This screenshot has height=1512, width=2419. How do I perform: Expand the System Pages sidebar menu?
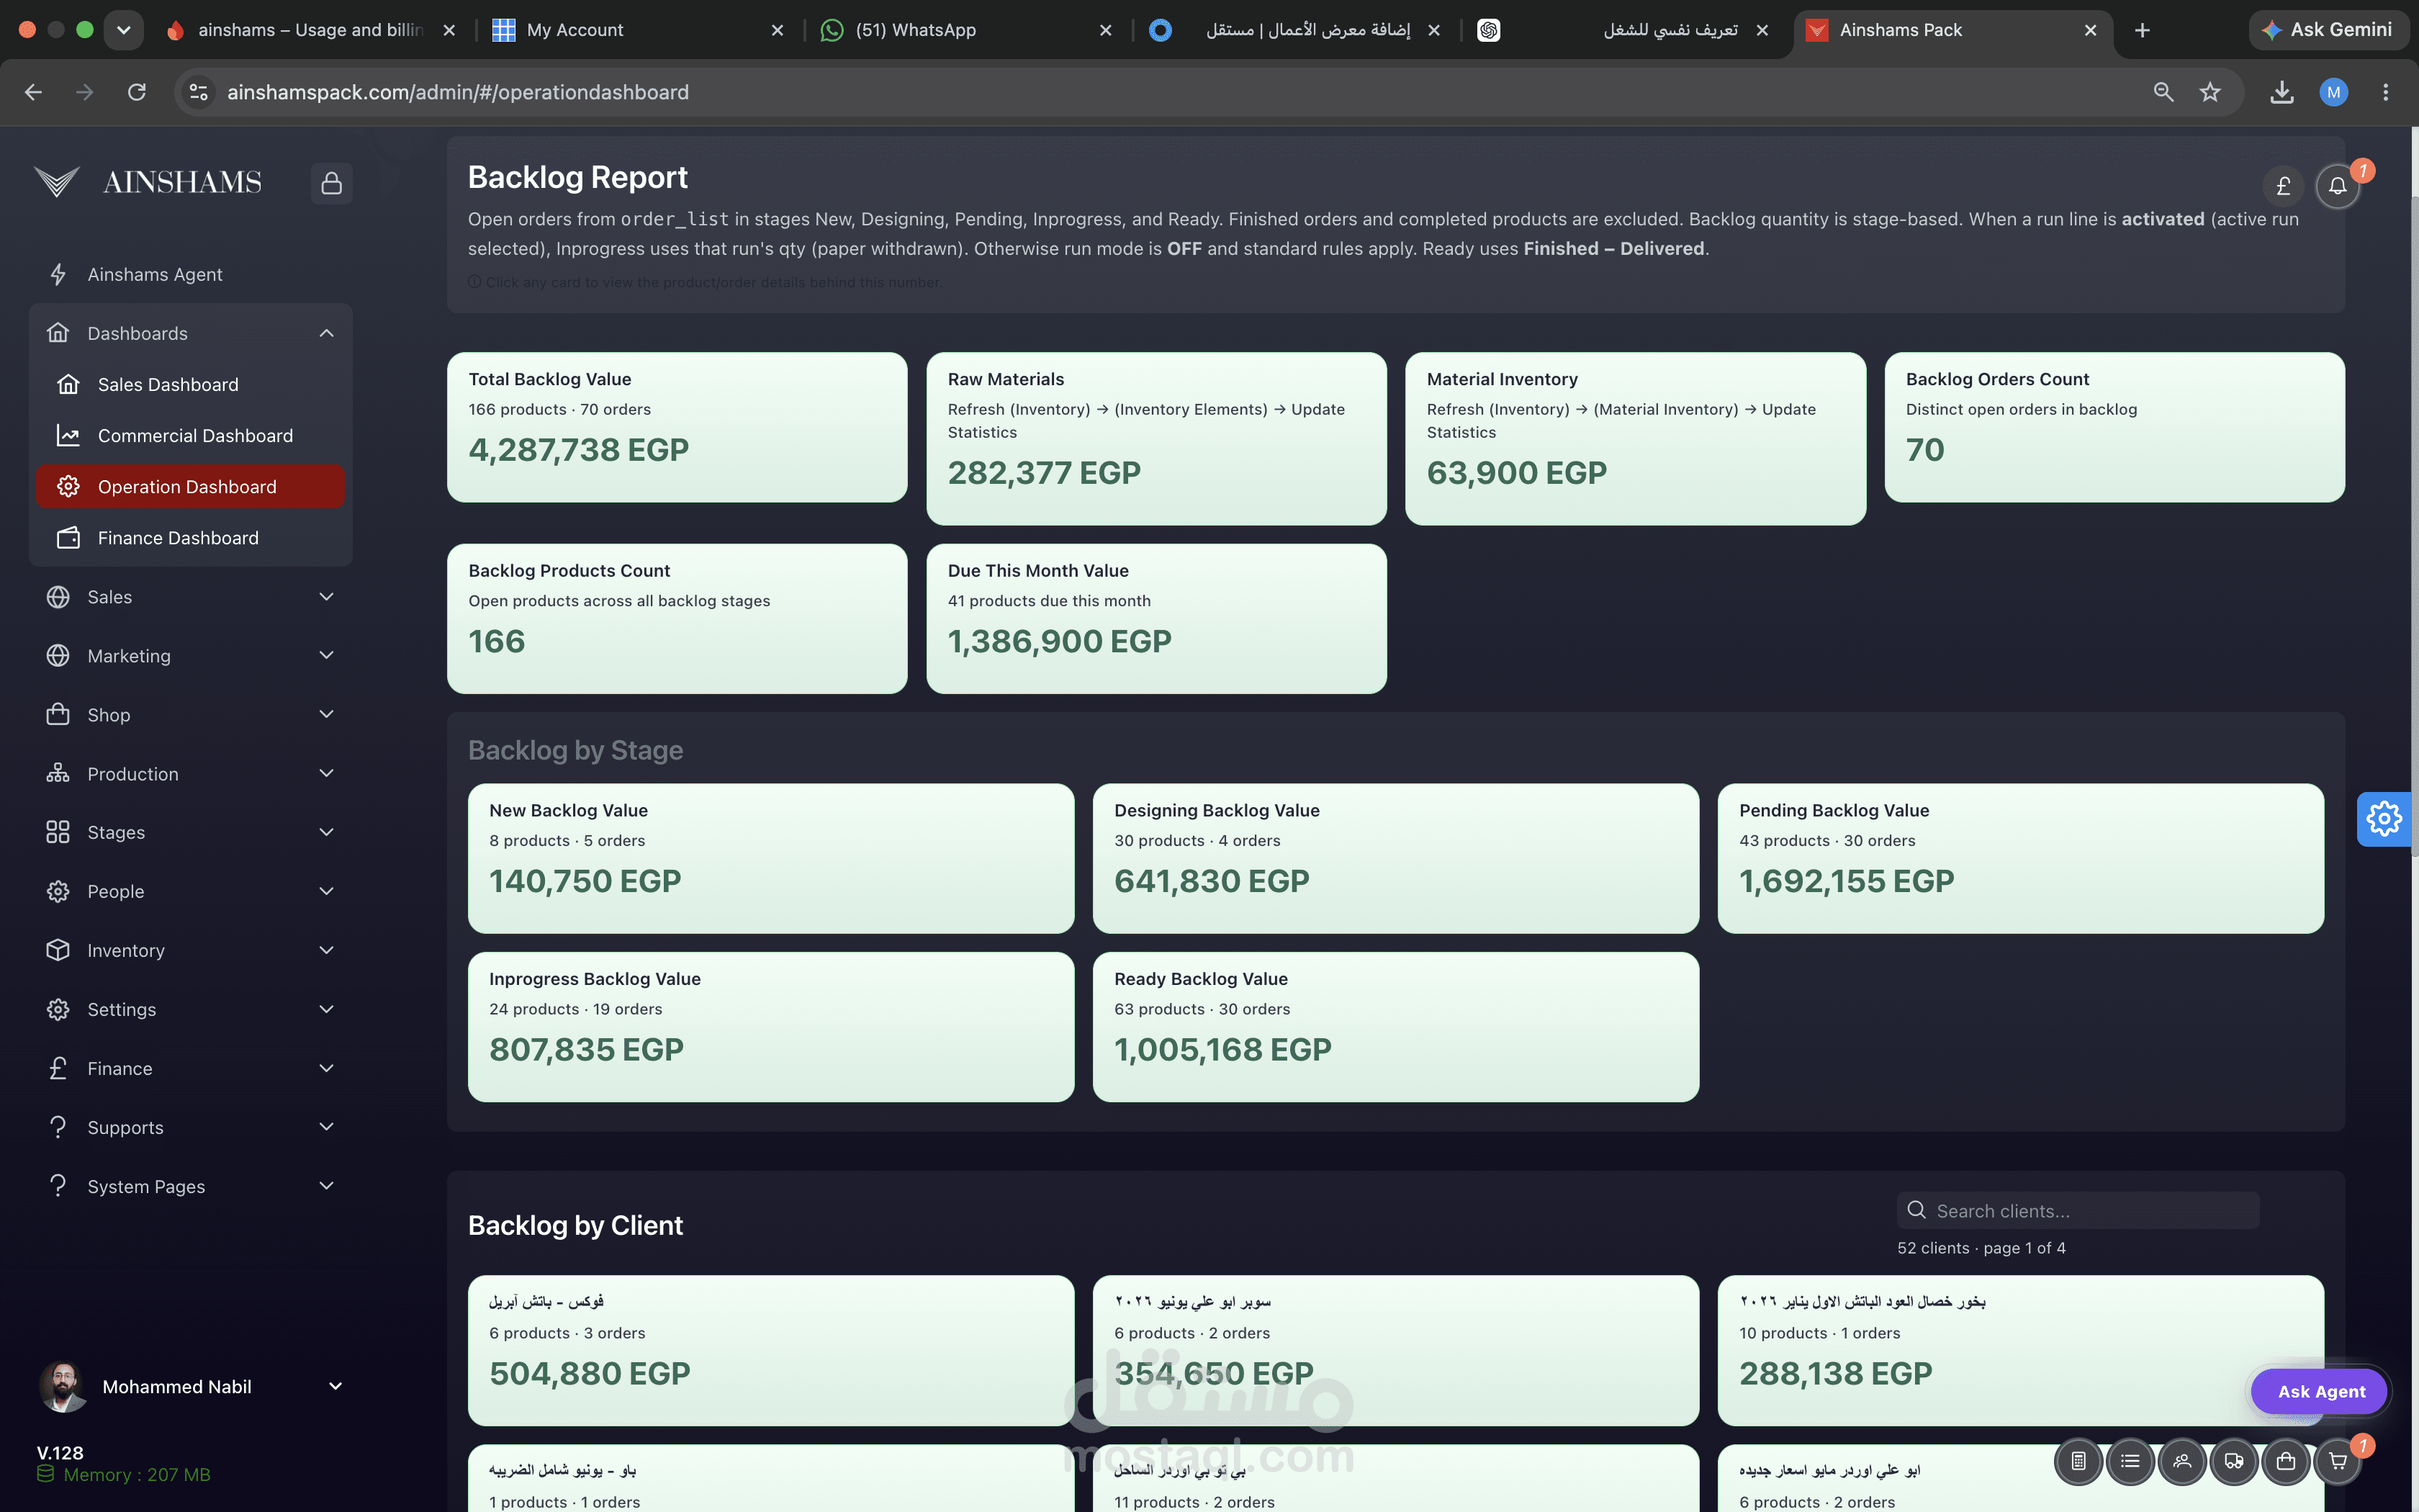coord(191,1186)
